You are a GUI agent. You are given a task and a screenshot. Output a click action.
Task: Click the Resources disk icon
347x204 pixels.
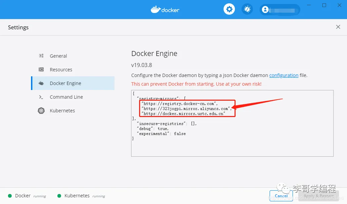pos(41,69)
